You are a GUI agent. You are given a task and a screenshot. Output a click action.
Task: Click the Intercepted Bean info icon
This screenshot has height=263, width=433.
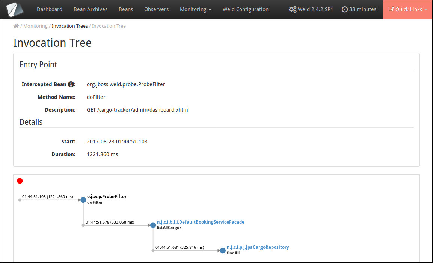71,84
